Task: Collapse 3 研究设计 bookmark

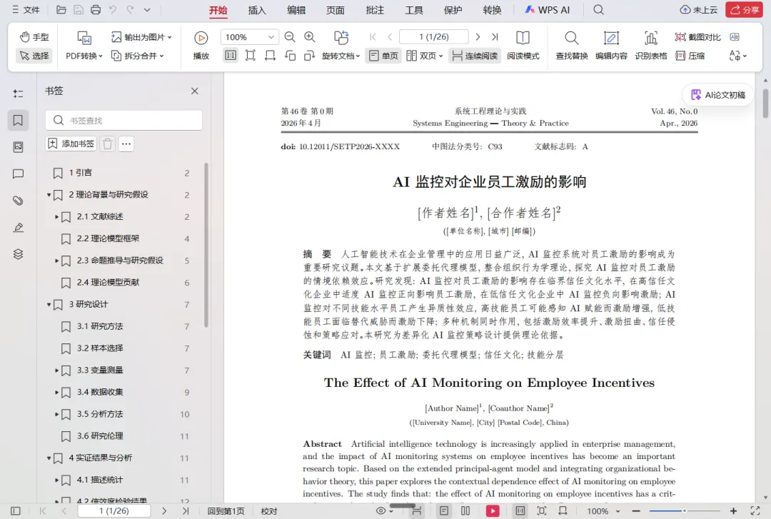Action: (49, 305)
